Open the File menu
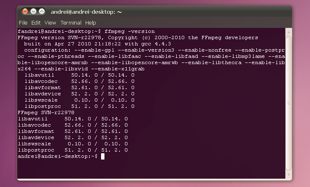This screenshot has height=187, width=310. pos(23,23)
